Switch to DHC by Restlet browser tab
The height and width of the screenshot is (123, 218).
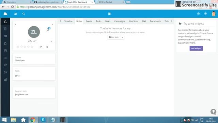point(110,2)
